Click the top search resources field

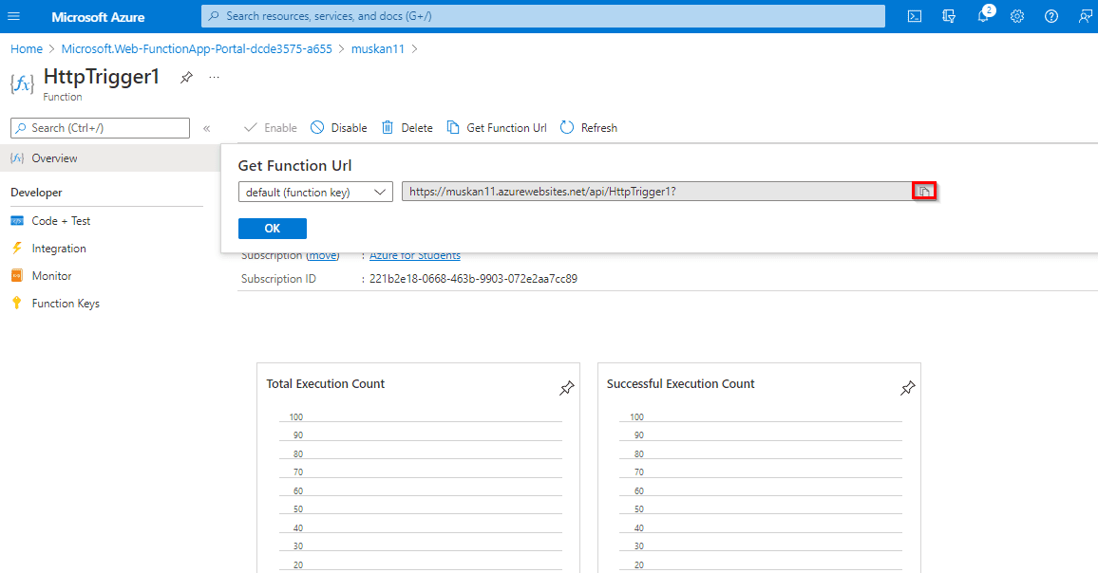[541, 16]
